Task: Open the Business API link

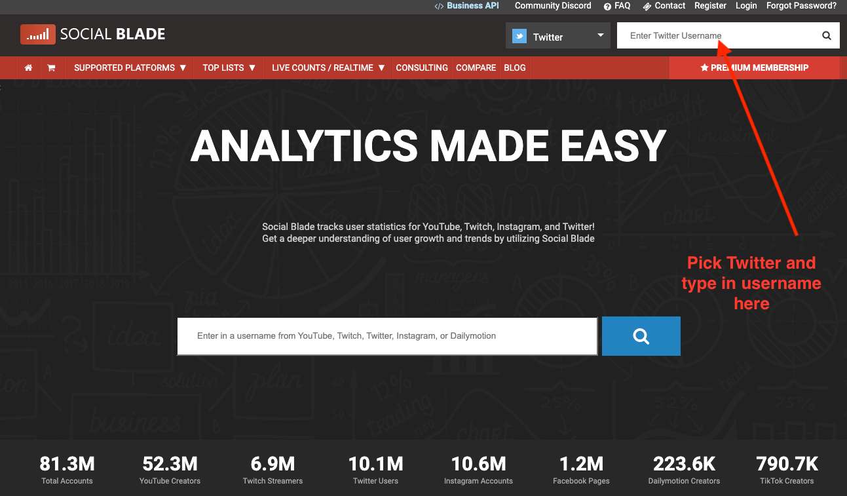Action: (x=466, y=5)
